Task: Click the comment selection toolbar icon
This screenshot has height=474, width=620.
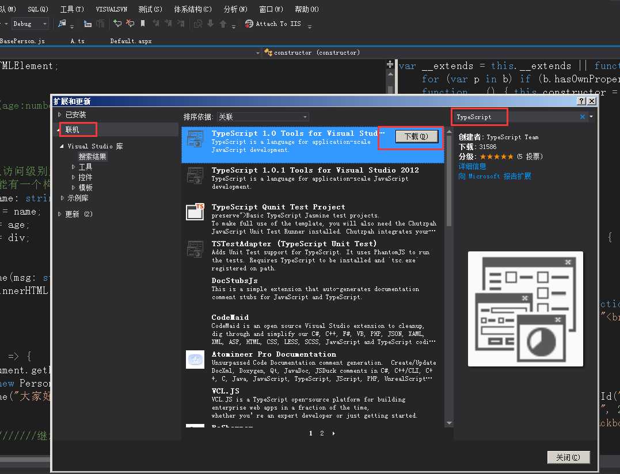Action: [x=117, y=24]
